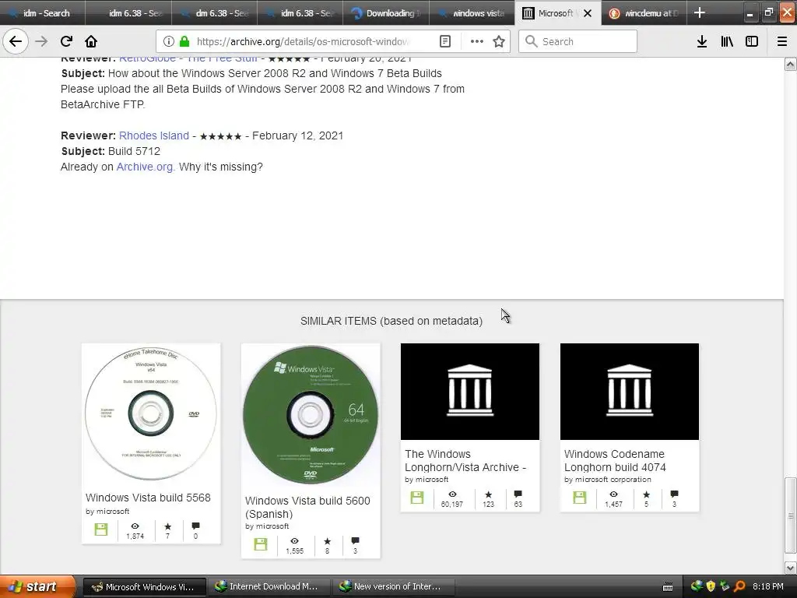The height and width of the screenshot is (598, 797).
Task: Open the browser home page
Action: tap(91, 41)
